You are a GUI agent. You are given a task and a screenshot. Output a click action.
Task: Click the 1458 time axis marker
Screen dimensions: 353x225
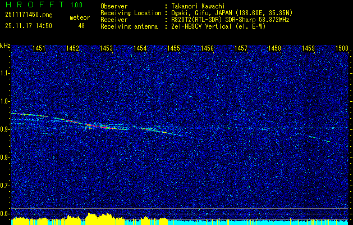pyautogui.click(x=274, y=48)
